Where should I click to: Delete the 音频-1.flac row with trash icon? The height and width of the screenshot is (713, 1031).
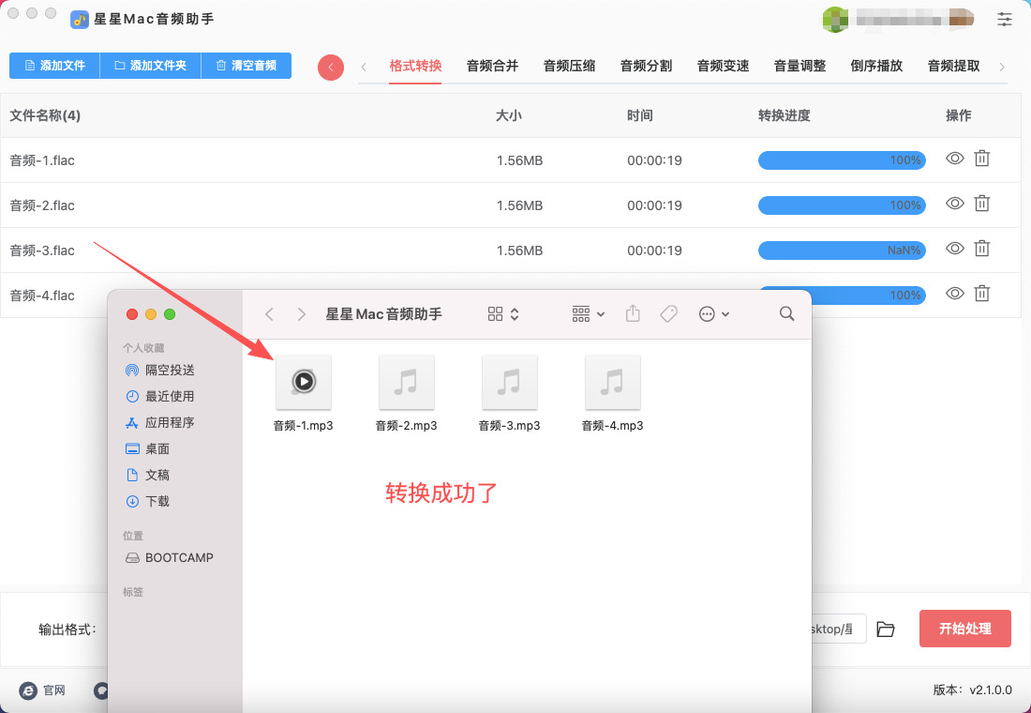(x=981, y=159)
